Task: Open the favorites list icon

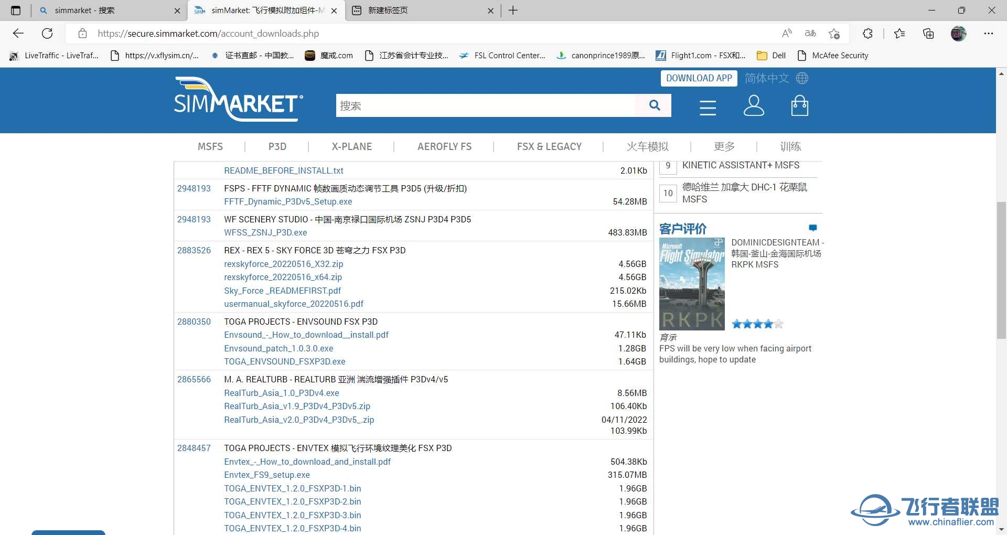Action: point(899,34)
